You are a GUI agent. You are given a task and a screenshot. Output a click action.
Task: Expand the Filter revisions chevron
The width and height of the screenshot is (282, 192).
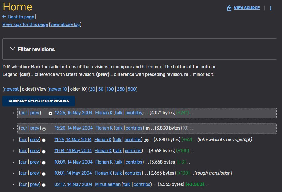coord(12,49)
